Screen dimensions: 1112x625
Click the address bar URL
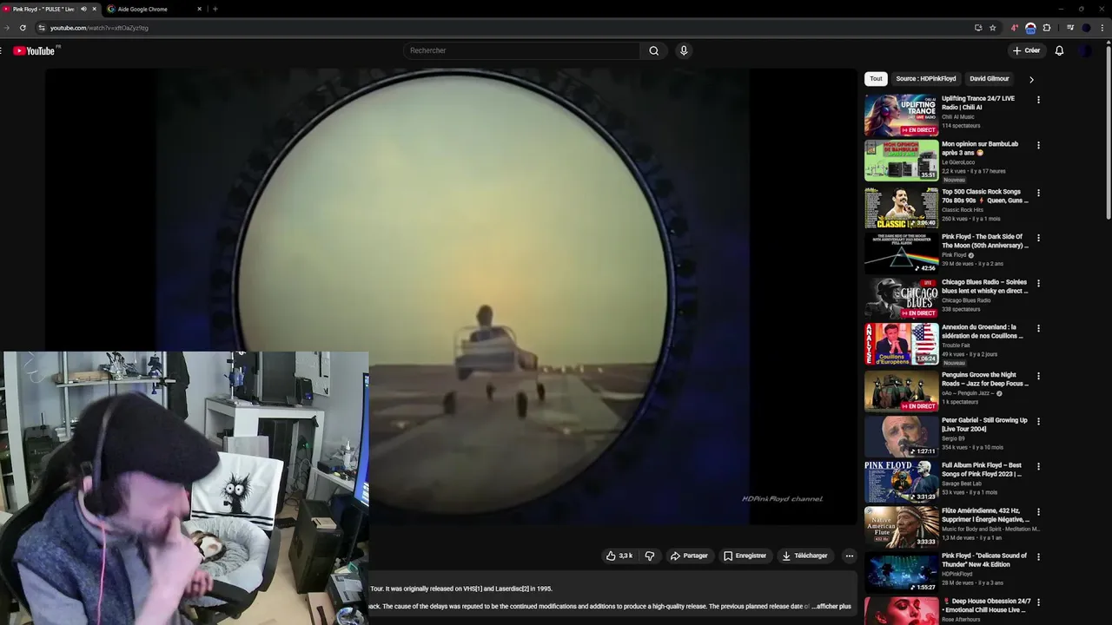click(x=99, y=28)
